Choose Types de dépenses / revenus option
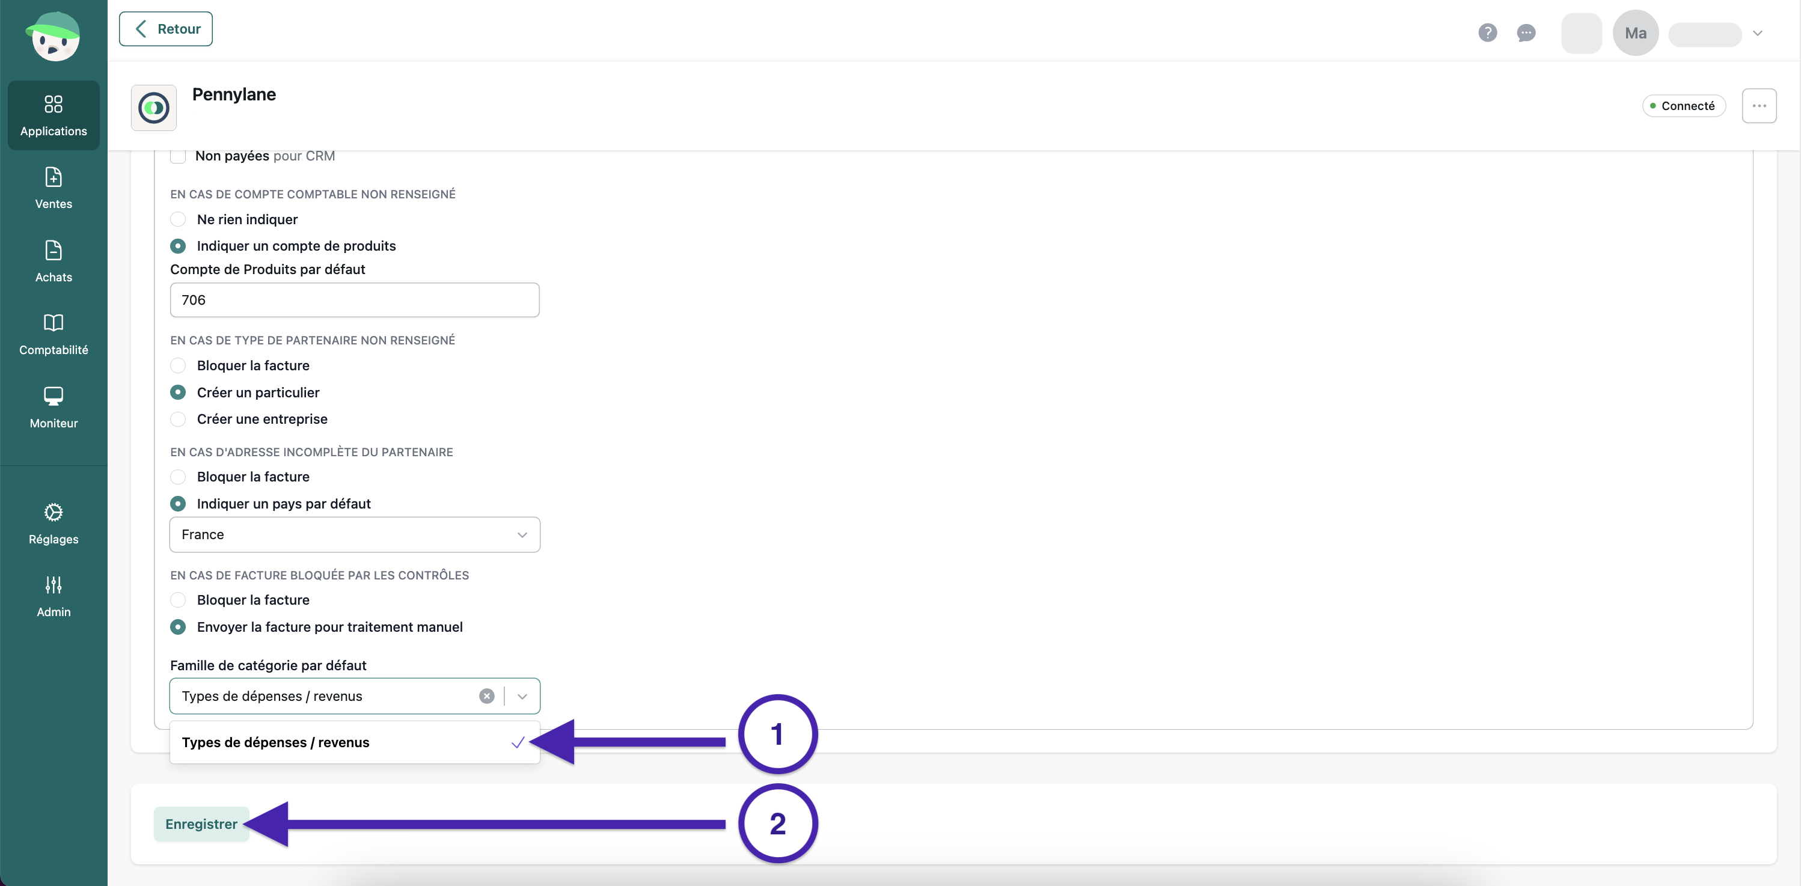The image size is (1801, 886). pos(355,743)
